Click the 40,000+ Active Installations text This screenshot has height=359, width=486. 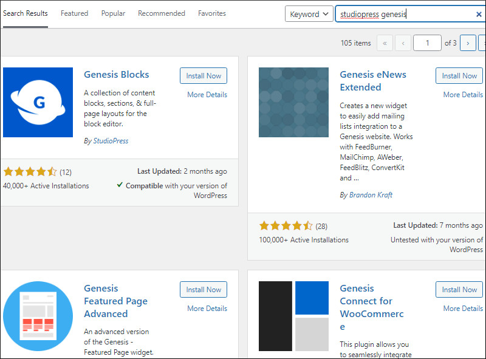pos(46,186)
